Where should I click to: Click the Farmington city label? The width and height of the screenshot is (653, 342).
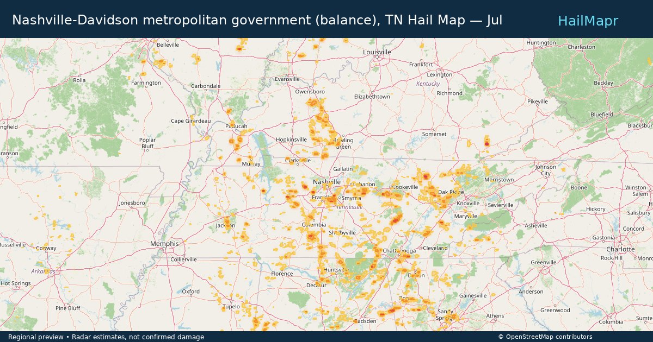click(x=146, y=83)
